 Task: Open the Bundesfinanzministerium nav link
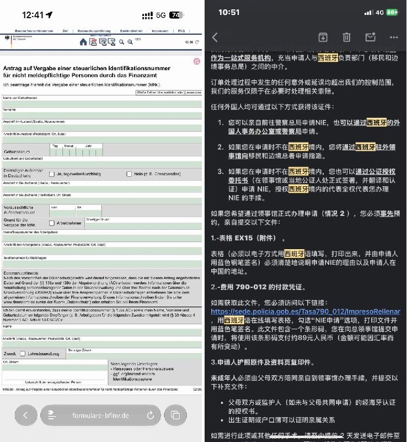coord(34,31)
